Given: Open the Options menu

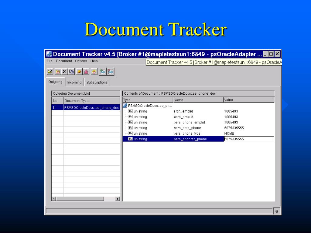Looking at the screenshot, I should (81, 61).
